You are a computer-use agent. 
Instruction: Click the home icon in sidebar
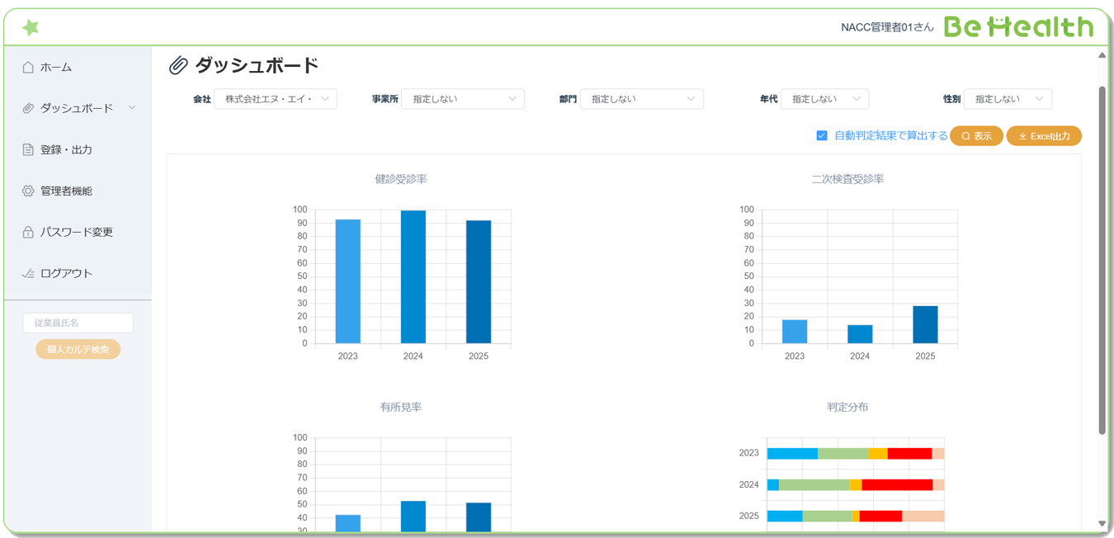(28, 68)
